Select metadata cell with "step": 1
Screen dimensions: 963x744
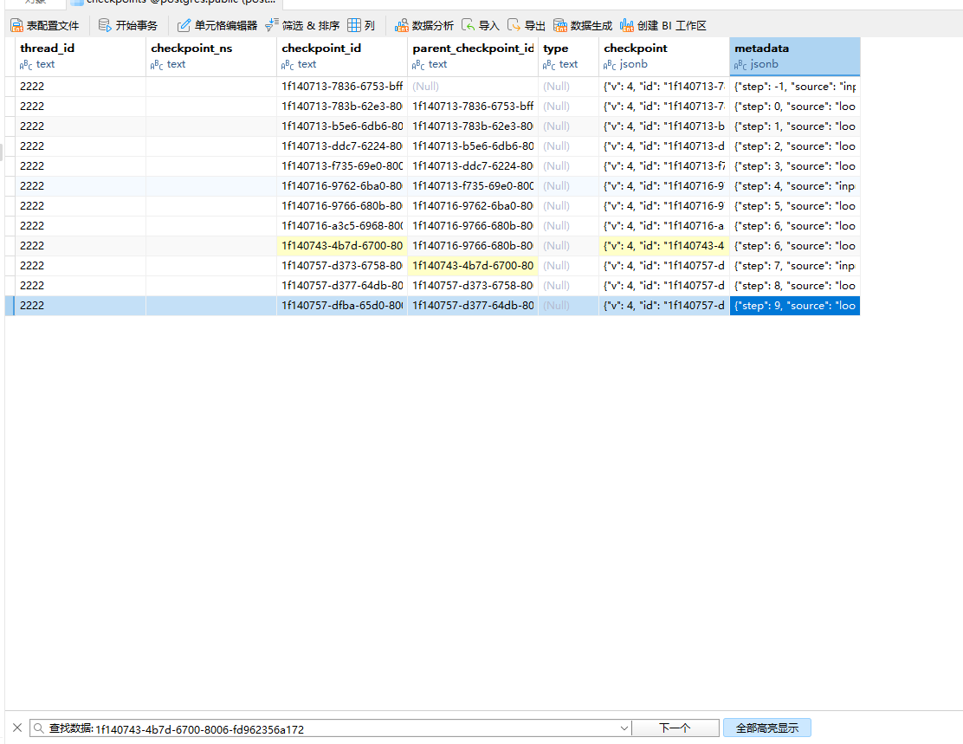pyautogui.click(x=795, y=126)
